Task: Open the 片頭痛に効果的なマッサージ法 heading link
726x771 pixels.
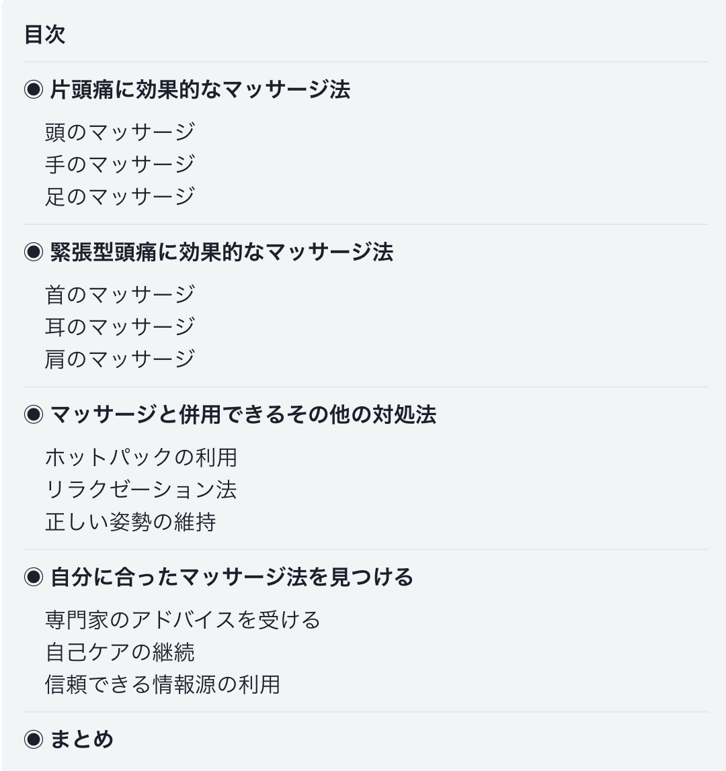Action: tap(200, 89)
